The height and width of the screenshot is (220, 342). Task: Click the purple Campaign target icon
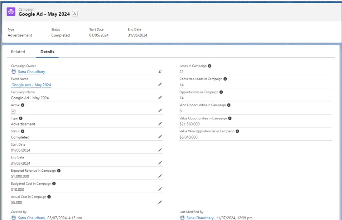11,12
